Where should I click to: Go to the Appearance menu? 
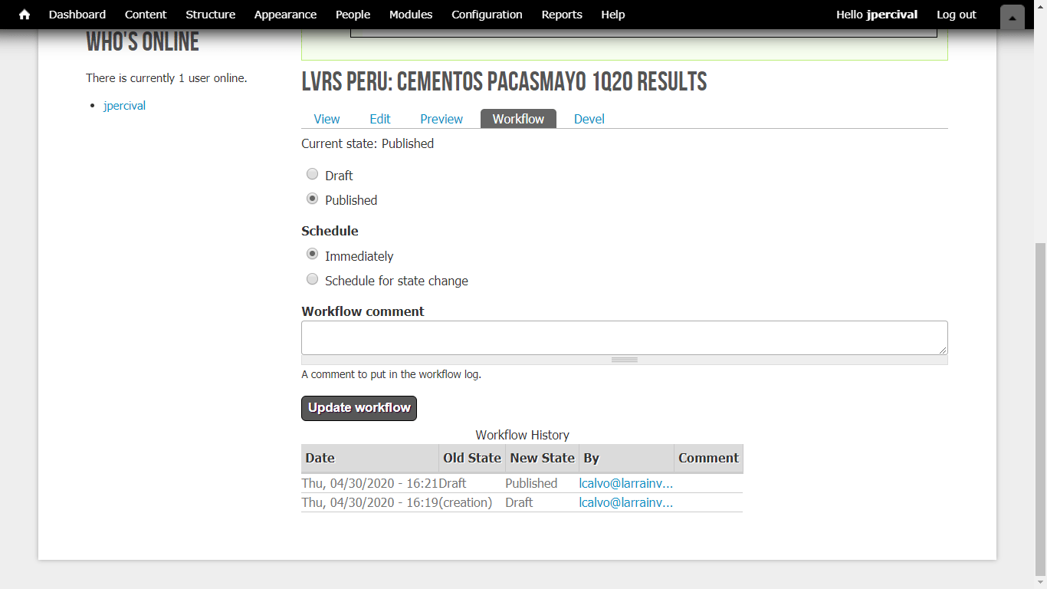[285, 15]
